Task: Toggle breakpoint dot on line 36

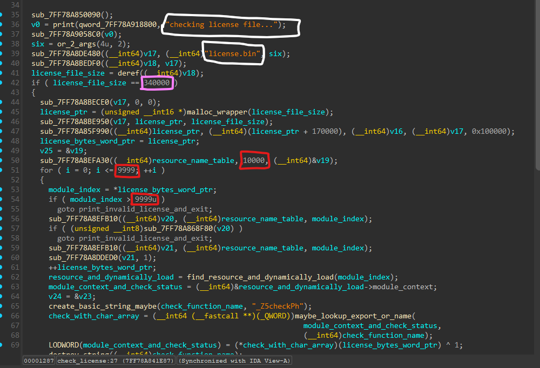Action: (x=2, y=25)
